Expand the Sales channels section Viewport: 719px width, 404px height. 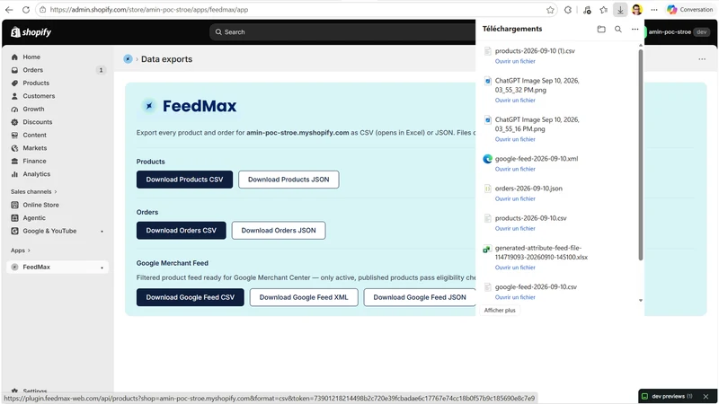pos(34,191)
